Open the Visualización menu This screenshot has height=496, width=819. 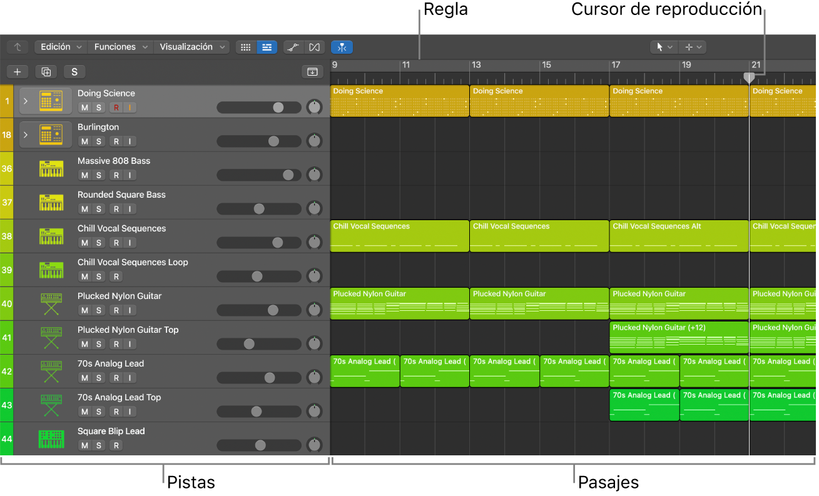(190, 47)
